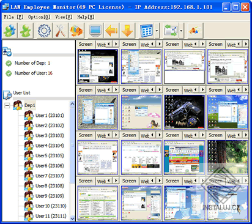Screen dimensions: 252x224
Task: Open the green hill XP desktop thumbnail
Action: 228,112
